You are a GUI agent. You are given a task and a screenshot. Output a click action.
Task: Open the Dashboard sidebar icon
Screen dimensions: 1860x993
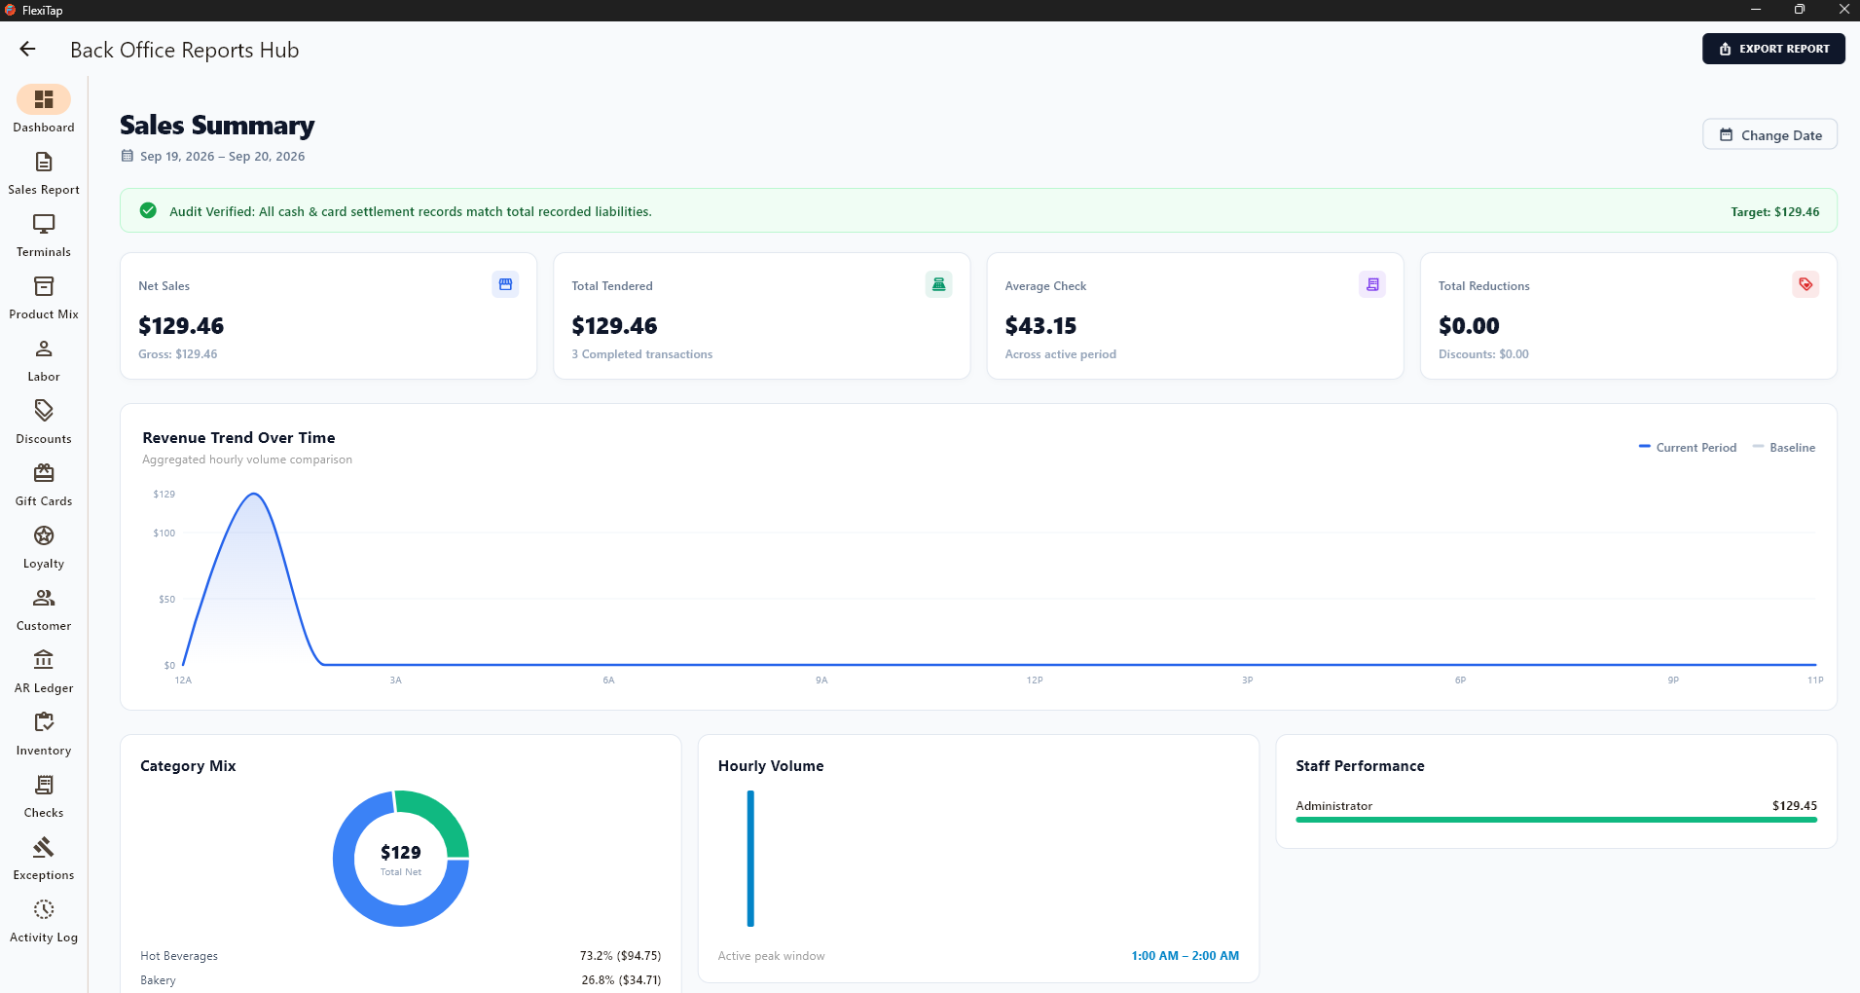(x=44, y=99)
